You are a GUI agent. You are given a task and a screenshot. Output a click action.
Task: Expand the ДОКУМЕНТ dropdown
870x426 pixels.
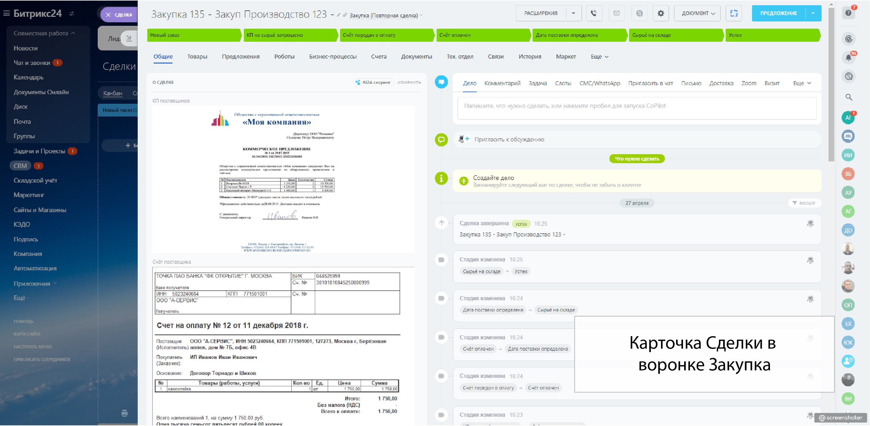tap(698, 14)
